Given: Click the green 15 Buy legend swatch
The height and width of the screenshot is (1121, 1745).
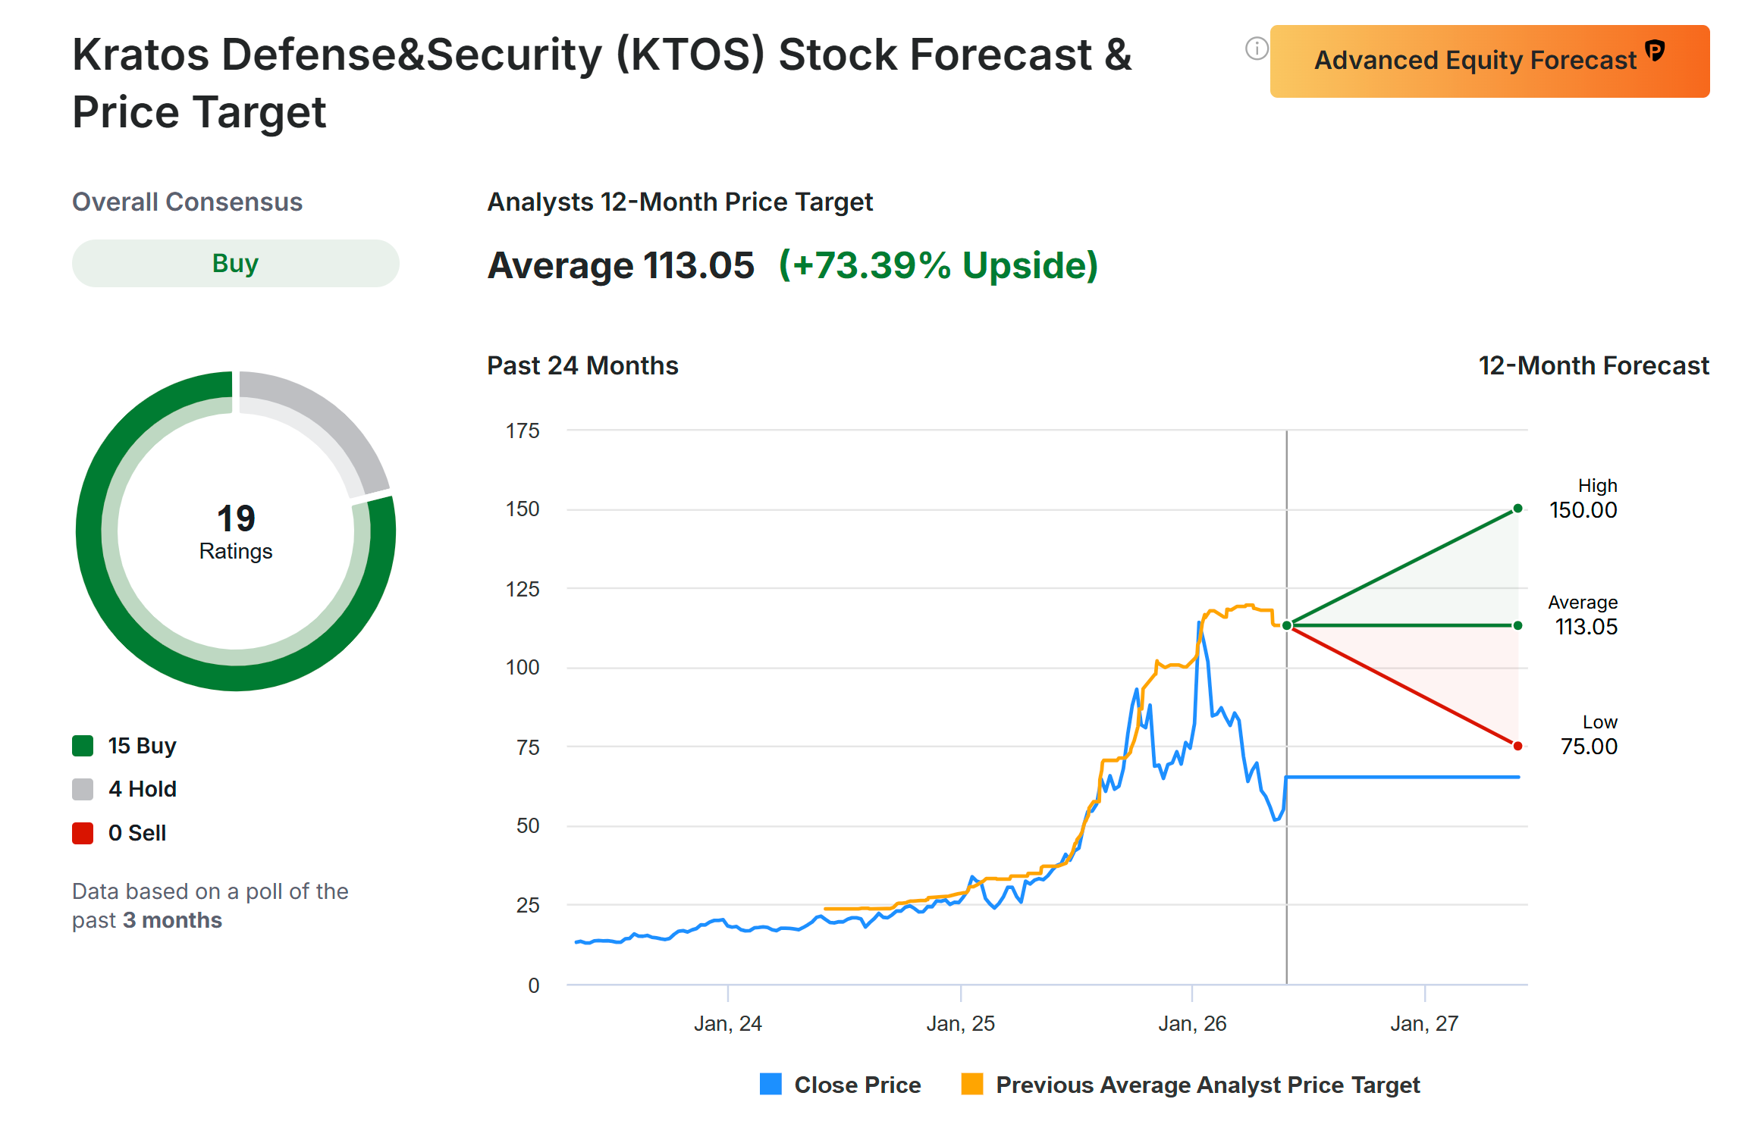Looking at the screenshot, I should (83, 746).
